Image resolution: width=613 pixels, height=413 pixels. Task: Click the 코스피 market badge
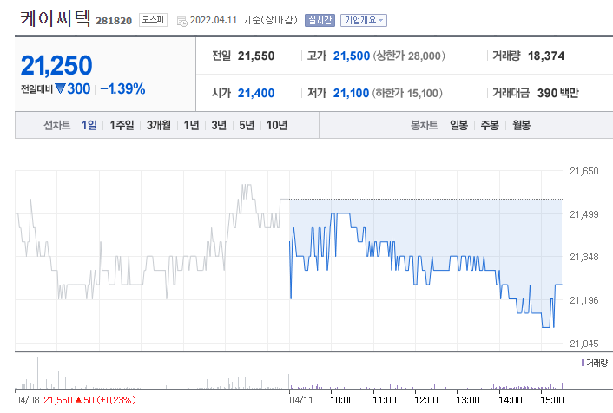click(153, 20)
